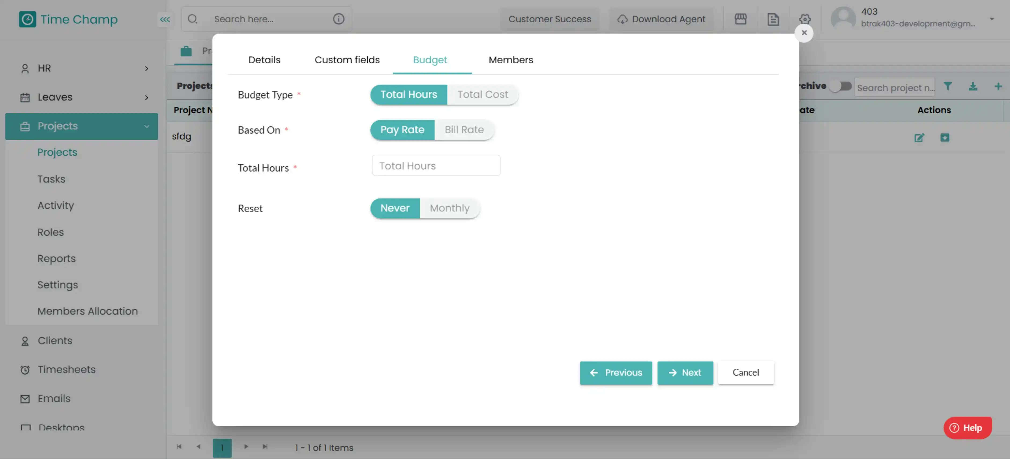Screen dimensions: 1010x459
Task: Set Based On to Bill Rate
Action: (x=464, y=130)
